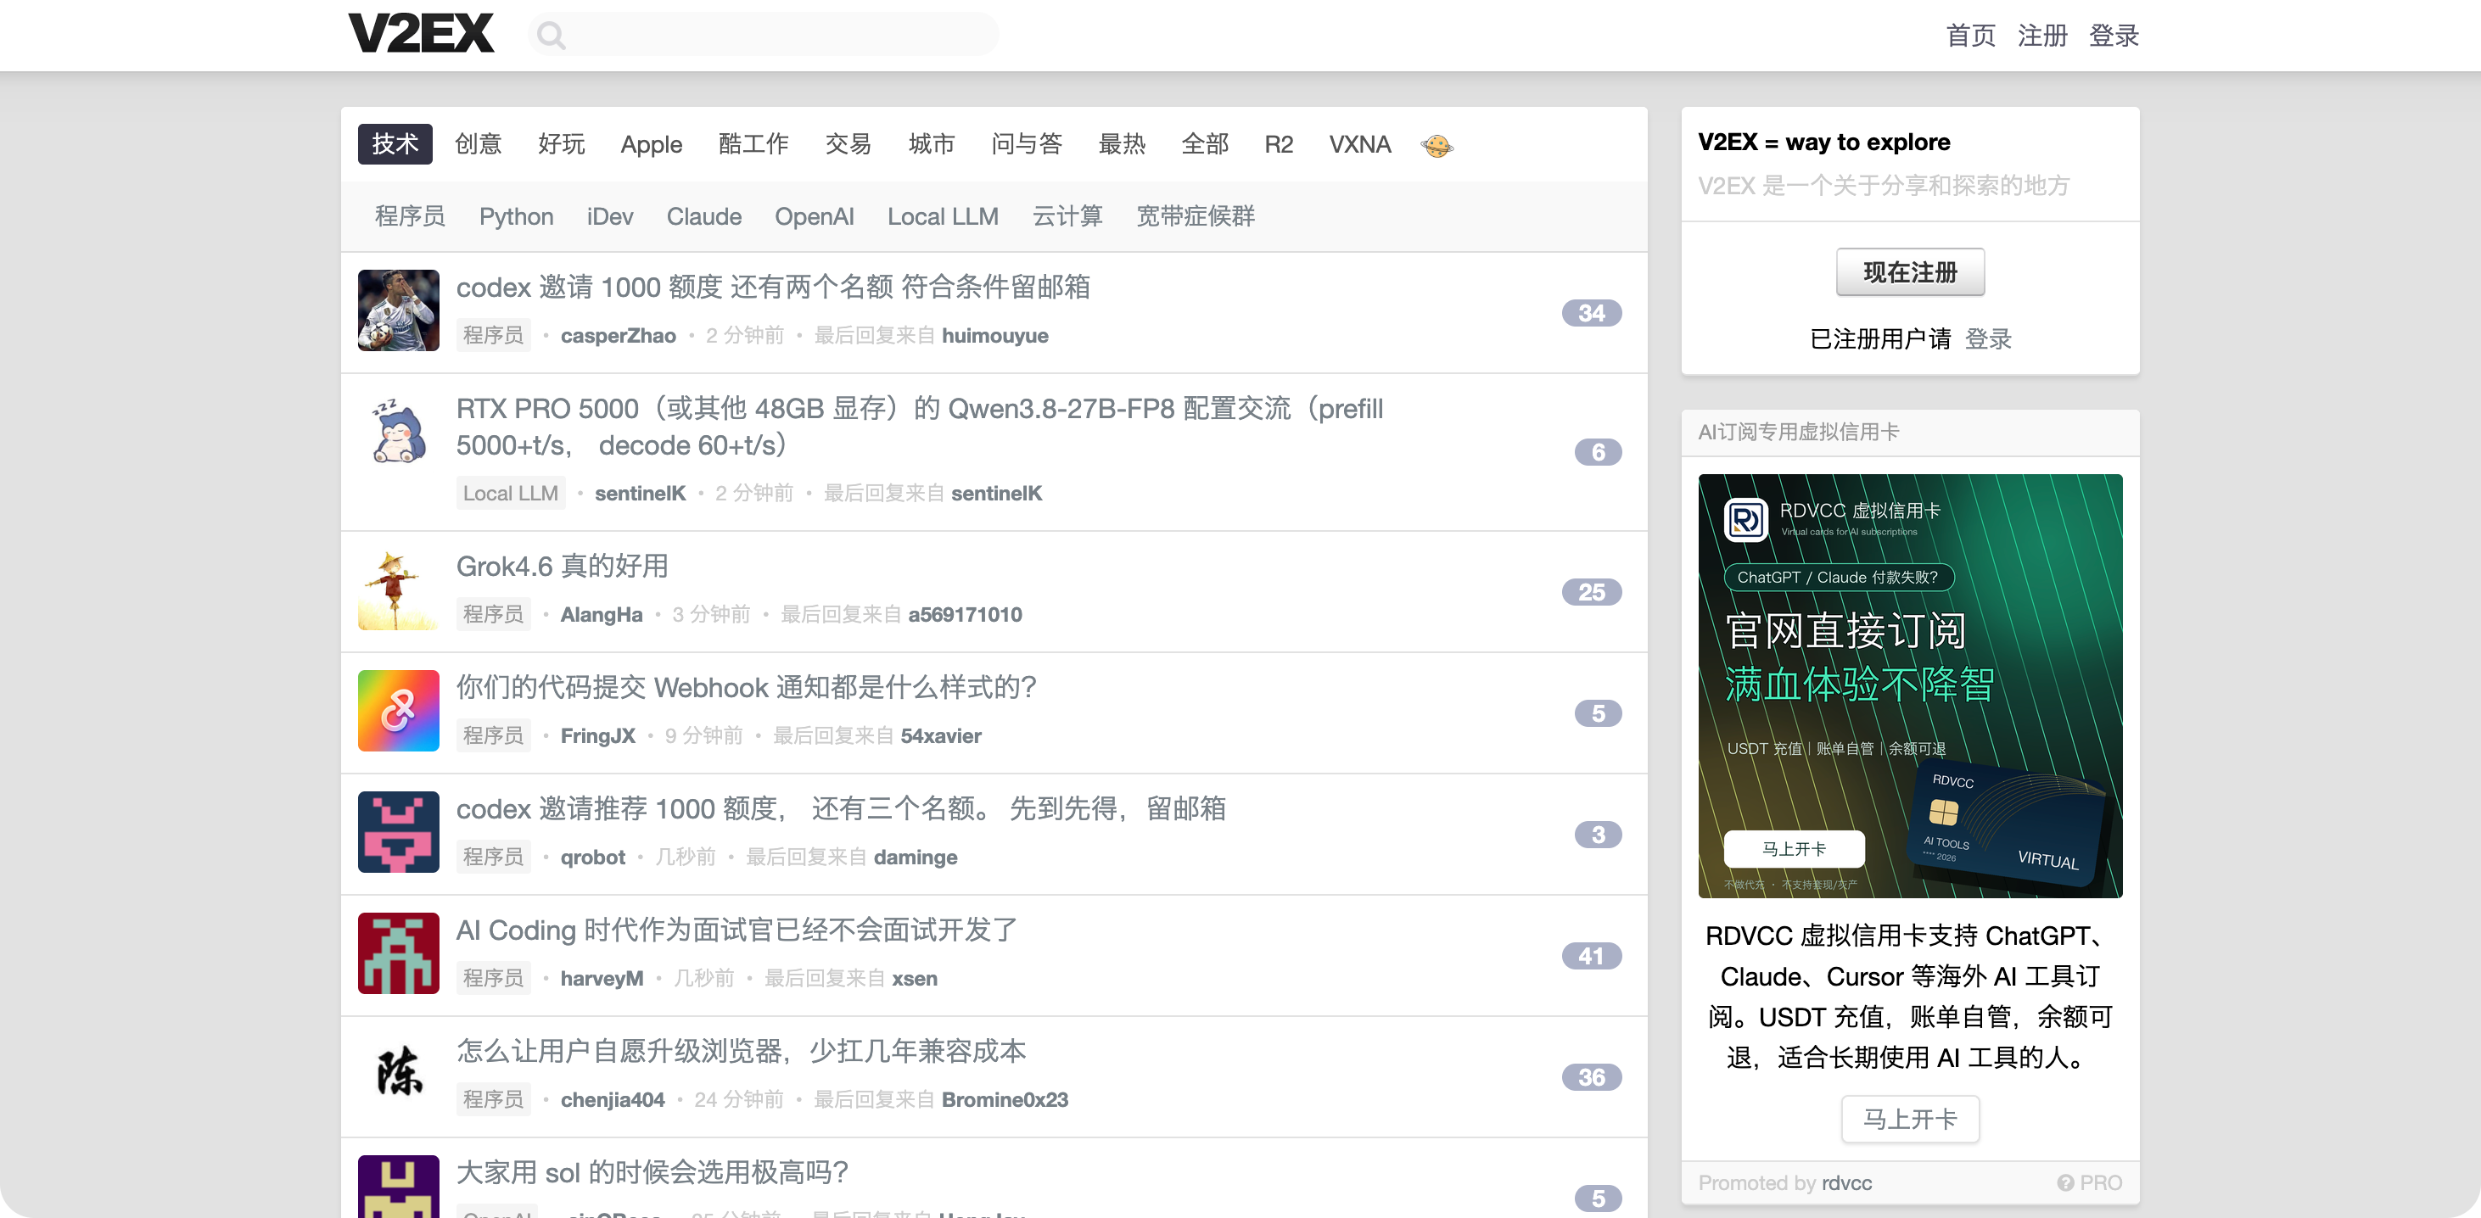Open last replier Bromine0x23's profile
Image resolution: width=2481 pixels, height=1218 pixels.
click(x=1005, y=1099)
